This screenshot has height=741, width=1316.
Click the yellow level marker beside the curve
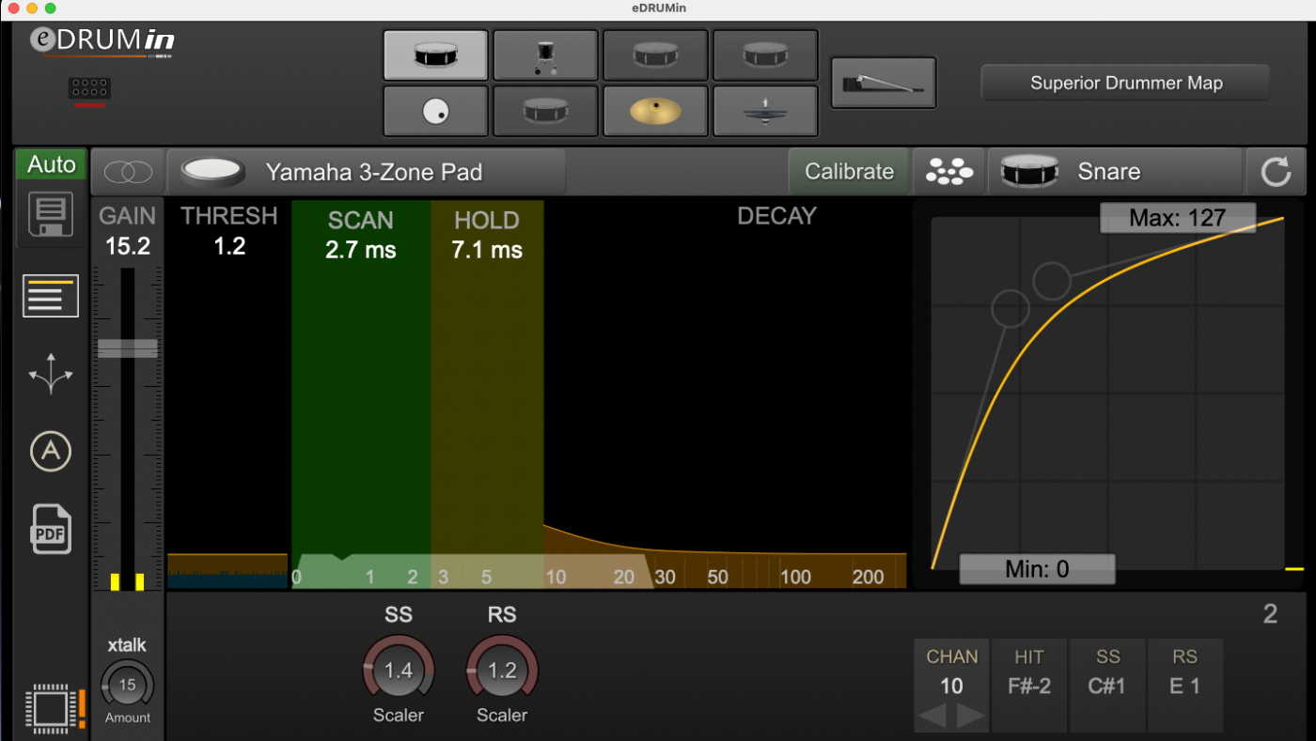1294,568
